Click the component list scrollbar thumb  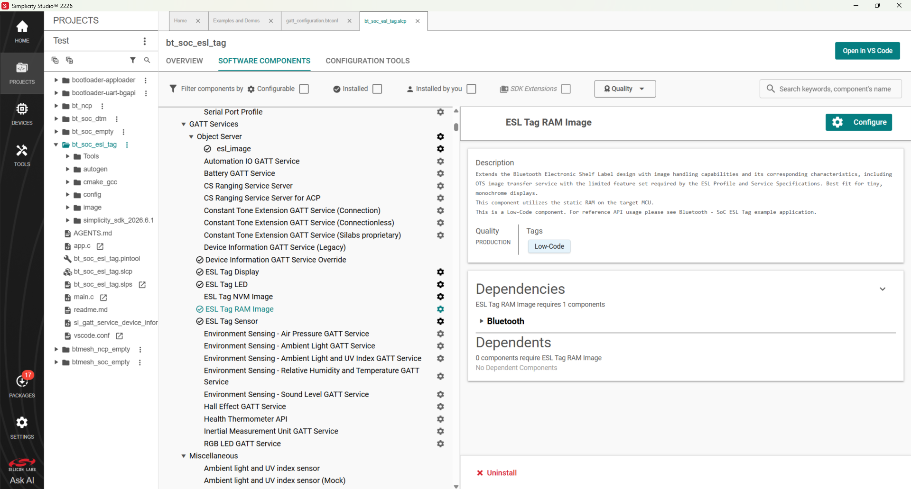[456, 127]
